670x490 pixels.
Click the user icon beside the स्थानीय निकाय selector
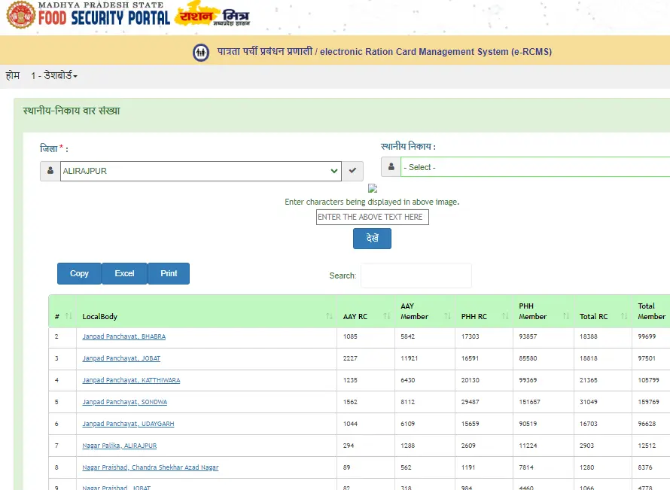pos(392,167)
